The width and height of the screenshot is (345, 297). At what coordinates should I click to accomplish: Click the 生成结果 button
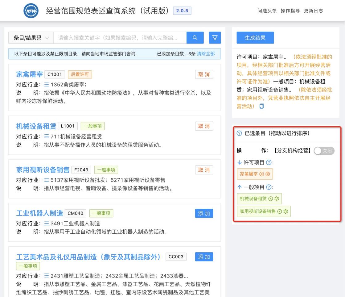pos(255,38)
